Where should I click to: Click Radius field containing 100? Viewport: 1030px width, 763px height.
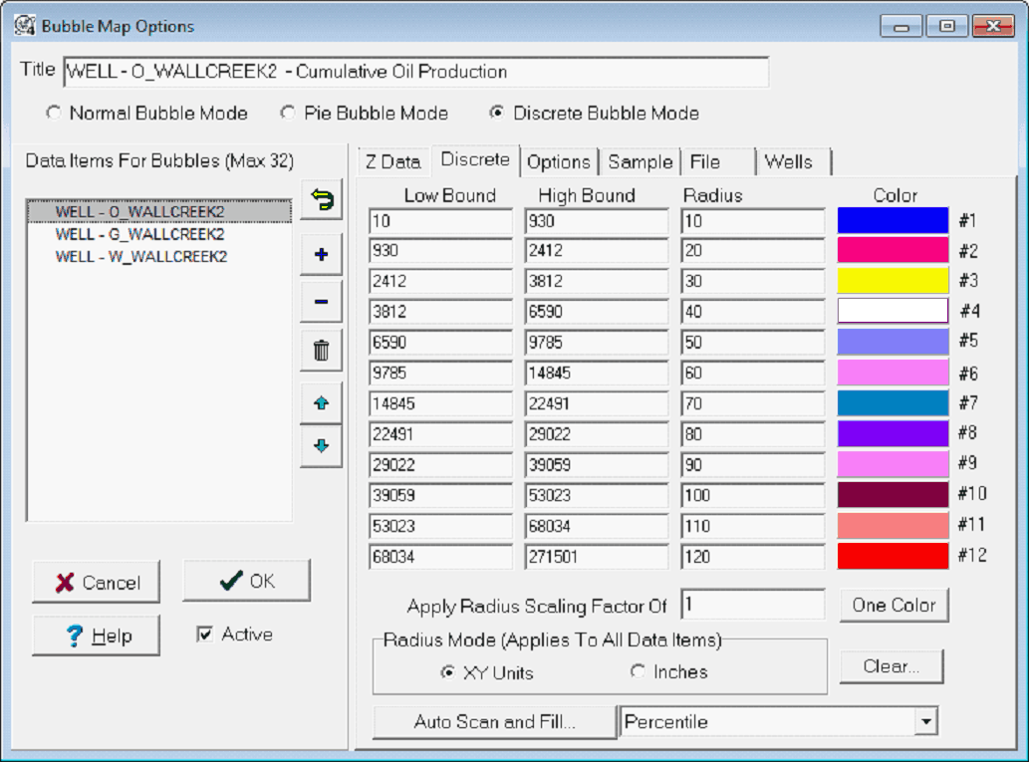coord(753,495)
